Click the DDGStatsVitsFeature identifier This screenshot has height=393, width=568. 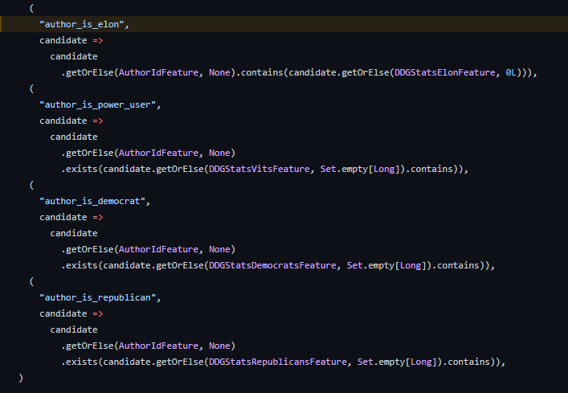point(259,169)
